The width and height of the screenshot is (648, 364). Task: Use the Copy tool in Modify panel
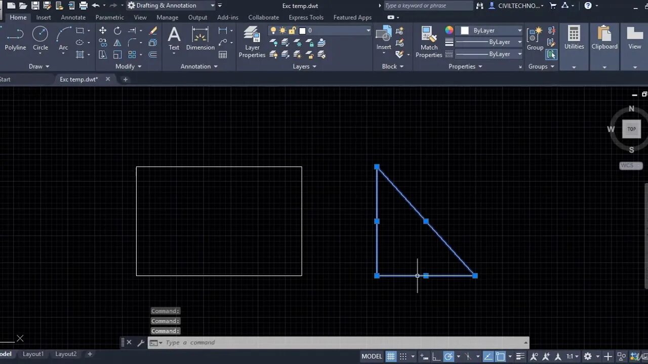103,42
